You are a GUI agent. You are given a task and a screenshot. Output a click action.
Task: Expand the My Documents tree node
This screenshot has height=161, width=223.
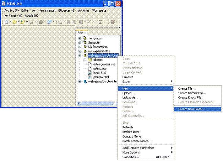80,47
